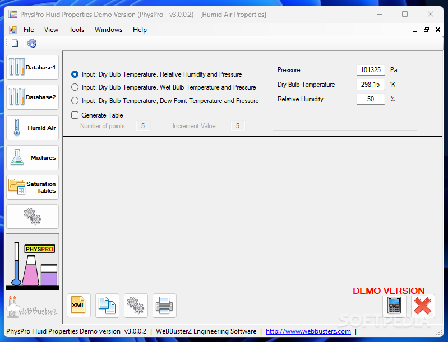
Task: Click the sidebar gears settings button
Action: (33, 217)
